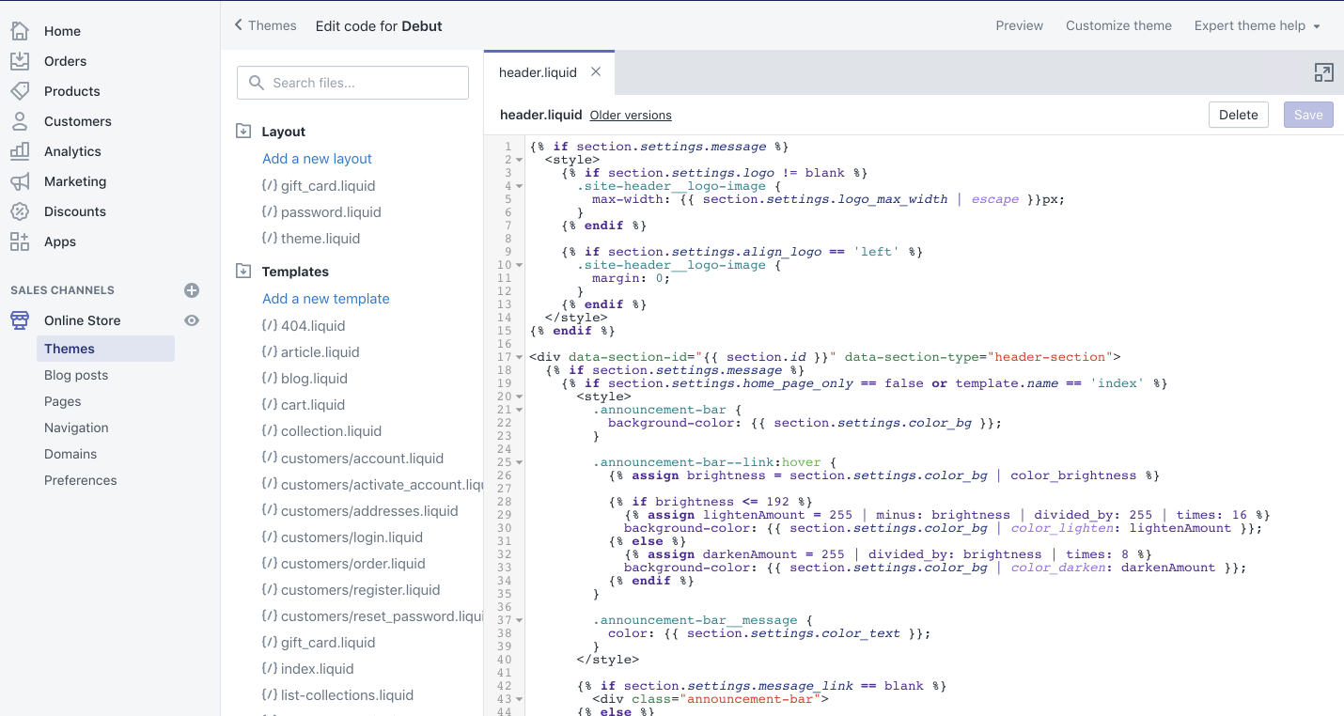
Task: Click the Marketing megaphone icon
Action: [20, 181]
